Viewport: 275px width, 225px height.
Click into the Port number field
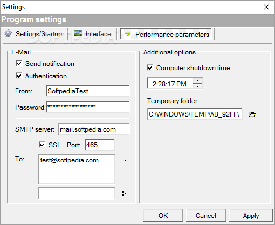click(x=100, y=145)
